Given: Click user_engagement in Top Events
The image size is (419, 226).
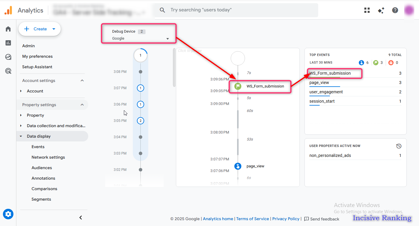Looking at the screenshot, I should point(326,92).
